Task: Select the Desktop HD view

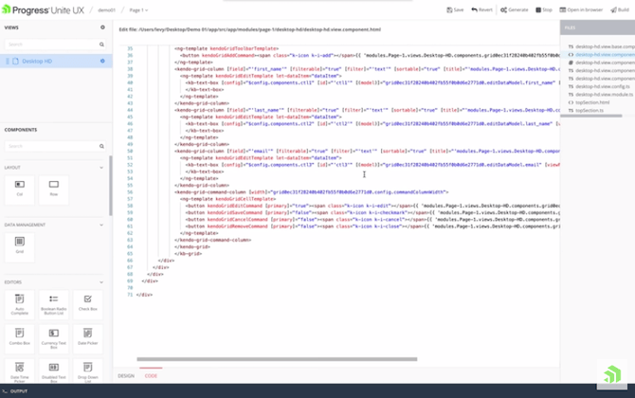Action: pos(56,62)
